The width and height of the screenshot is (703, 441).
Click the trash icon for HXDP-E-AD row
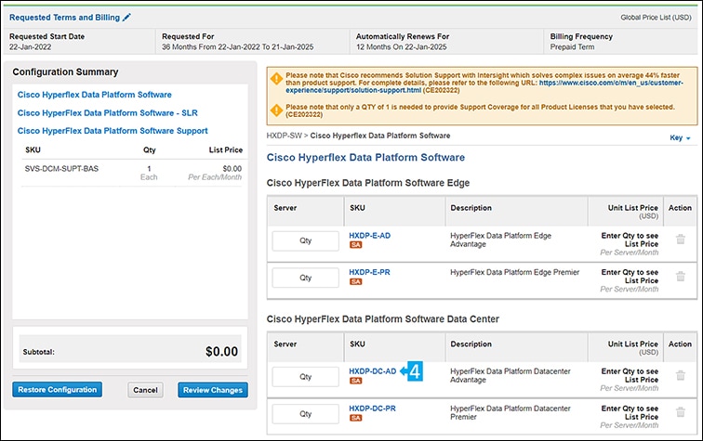681,239
